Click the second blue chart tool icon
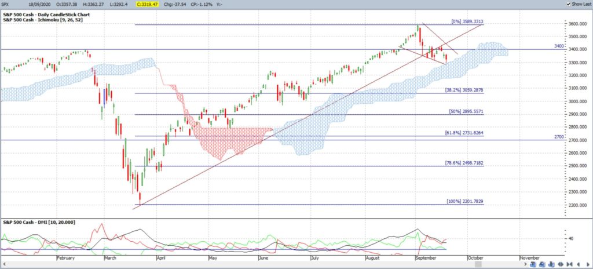 tap(542, 264)
